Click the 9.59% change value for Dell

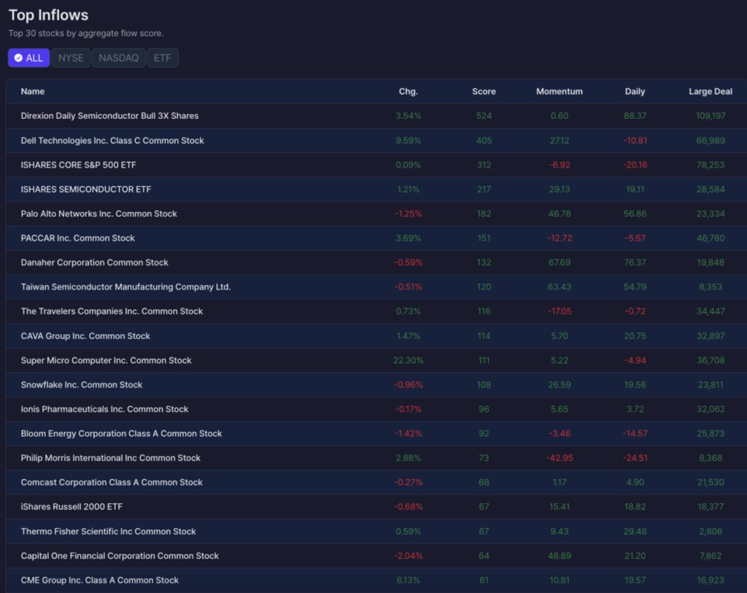409,141
